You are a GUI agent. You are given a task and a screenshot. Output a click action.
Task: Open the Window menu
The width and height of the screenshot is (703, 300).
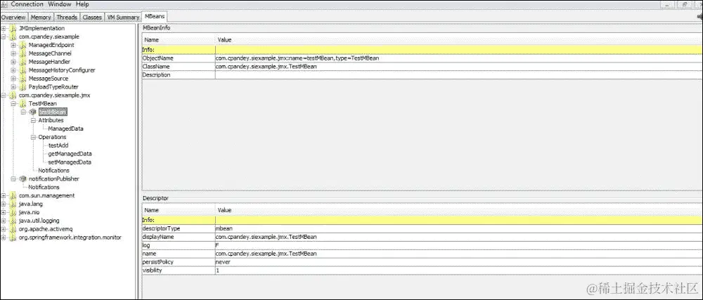[60, 4]
